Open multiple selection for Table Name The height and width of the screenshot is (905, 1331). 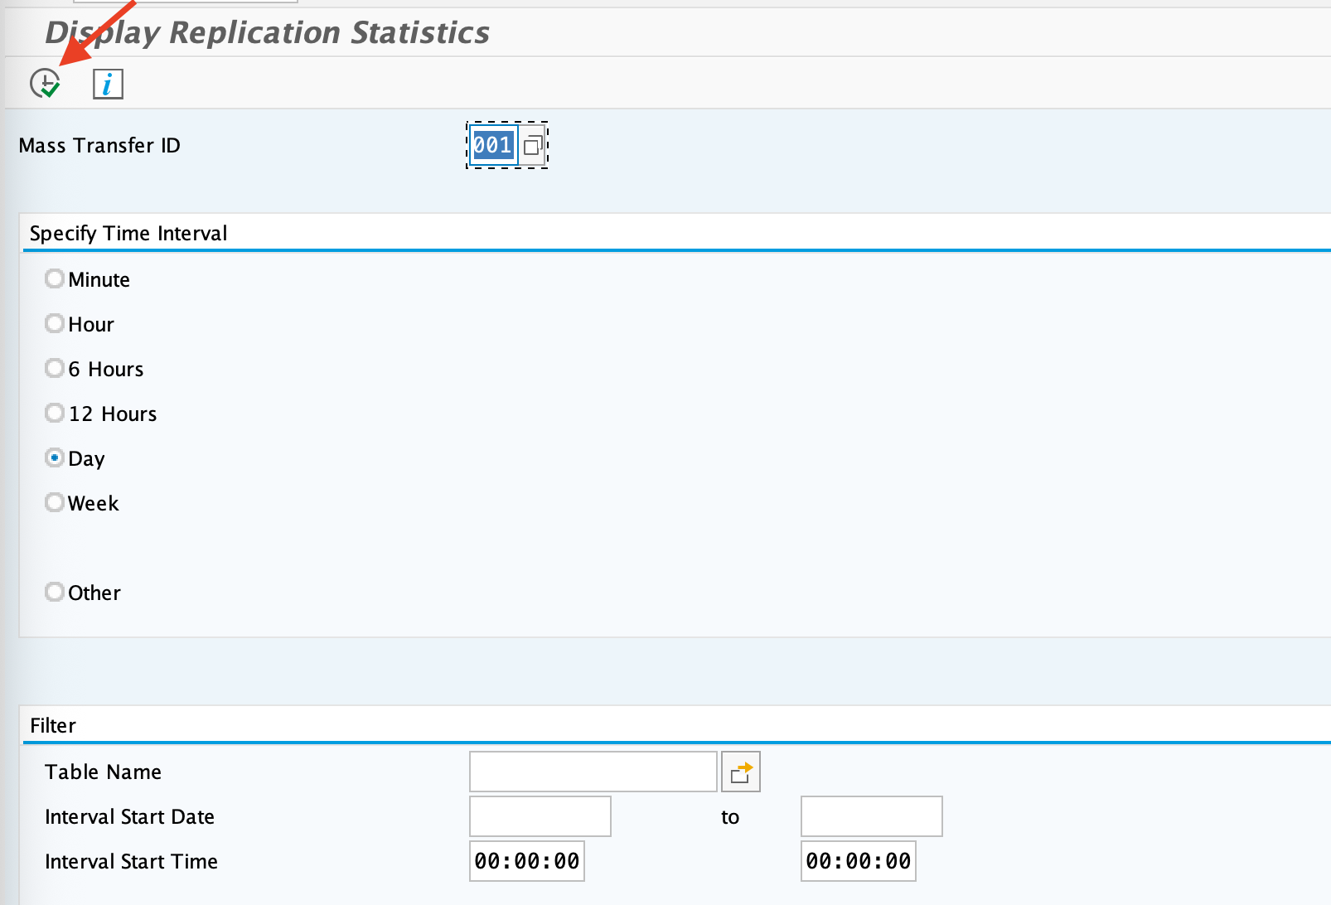pyautogui.click(x=740, y=771)
